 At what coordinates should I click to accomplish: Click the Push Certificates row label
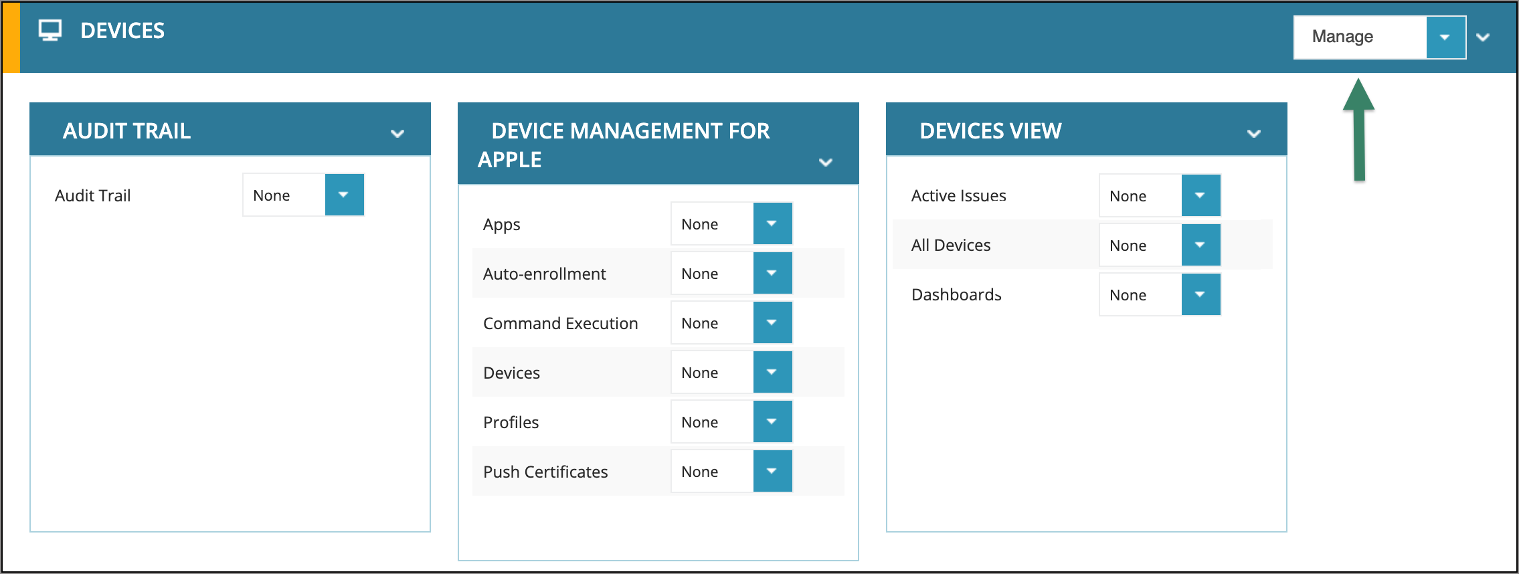coord(545,472)
